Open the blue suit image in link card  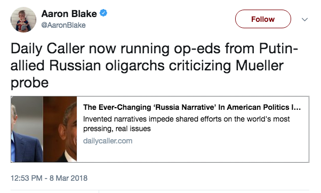[27, 129]
